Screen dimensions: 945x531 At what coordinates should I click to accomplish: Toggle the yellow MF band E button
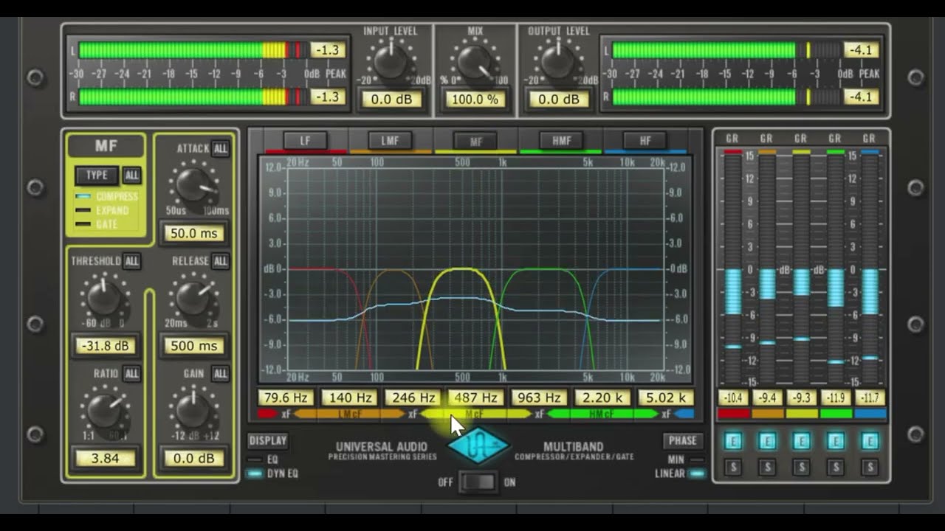(801, 441)
